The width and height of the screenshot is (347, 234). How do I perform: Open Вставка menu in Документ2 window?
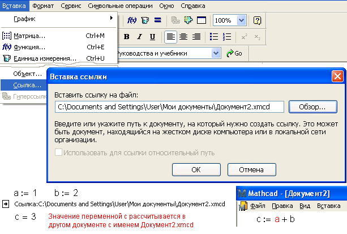tap(329, 206)
